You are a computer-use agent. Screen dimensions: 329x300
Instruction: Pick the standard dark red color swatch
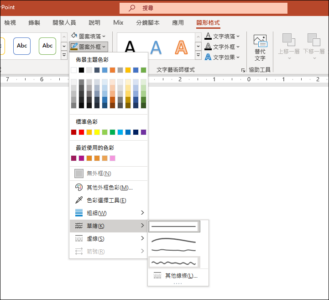tap(73, 132)
